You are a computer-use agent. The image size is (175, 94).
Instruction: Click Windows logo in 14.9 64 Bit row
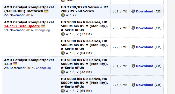pyautogui.click(x=63, y=91)
